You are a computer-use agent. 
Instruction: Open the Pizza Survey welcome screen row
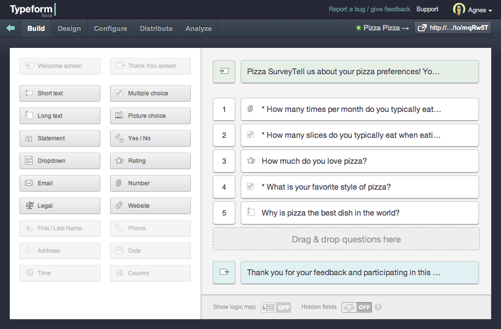pyautogui.click(x=360, y=71)
